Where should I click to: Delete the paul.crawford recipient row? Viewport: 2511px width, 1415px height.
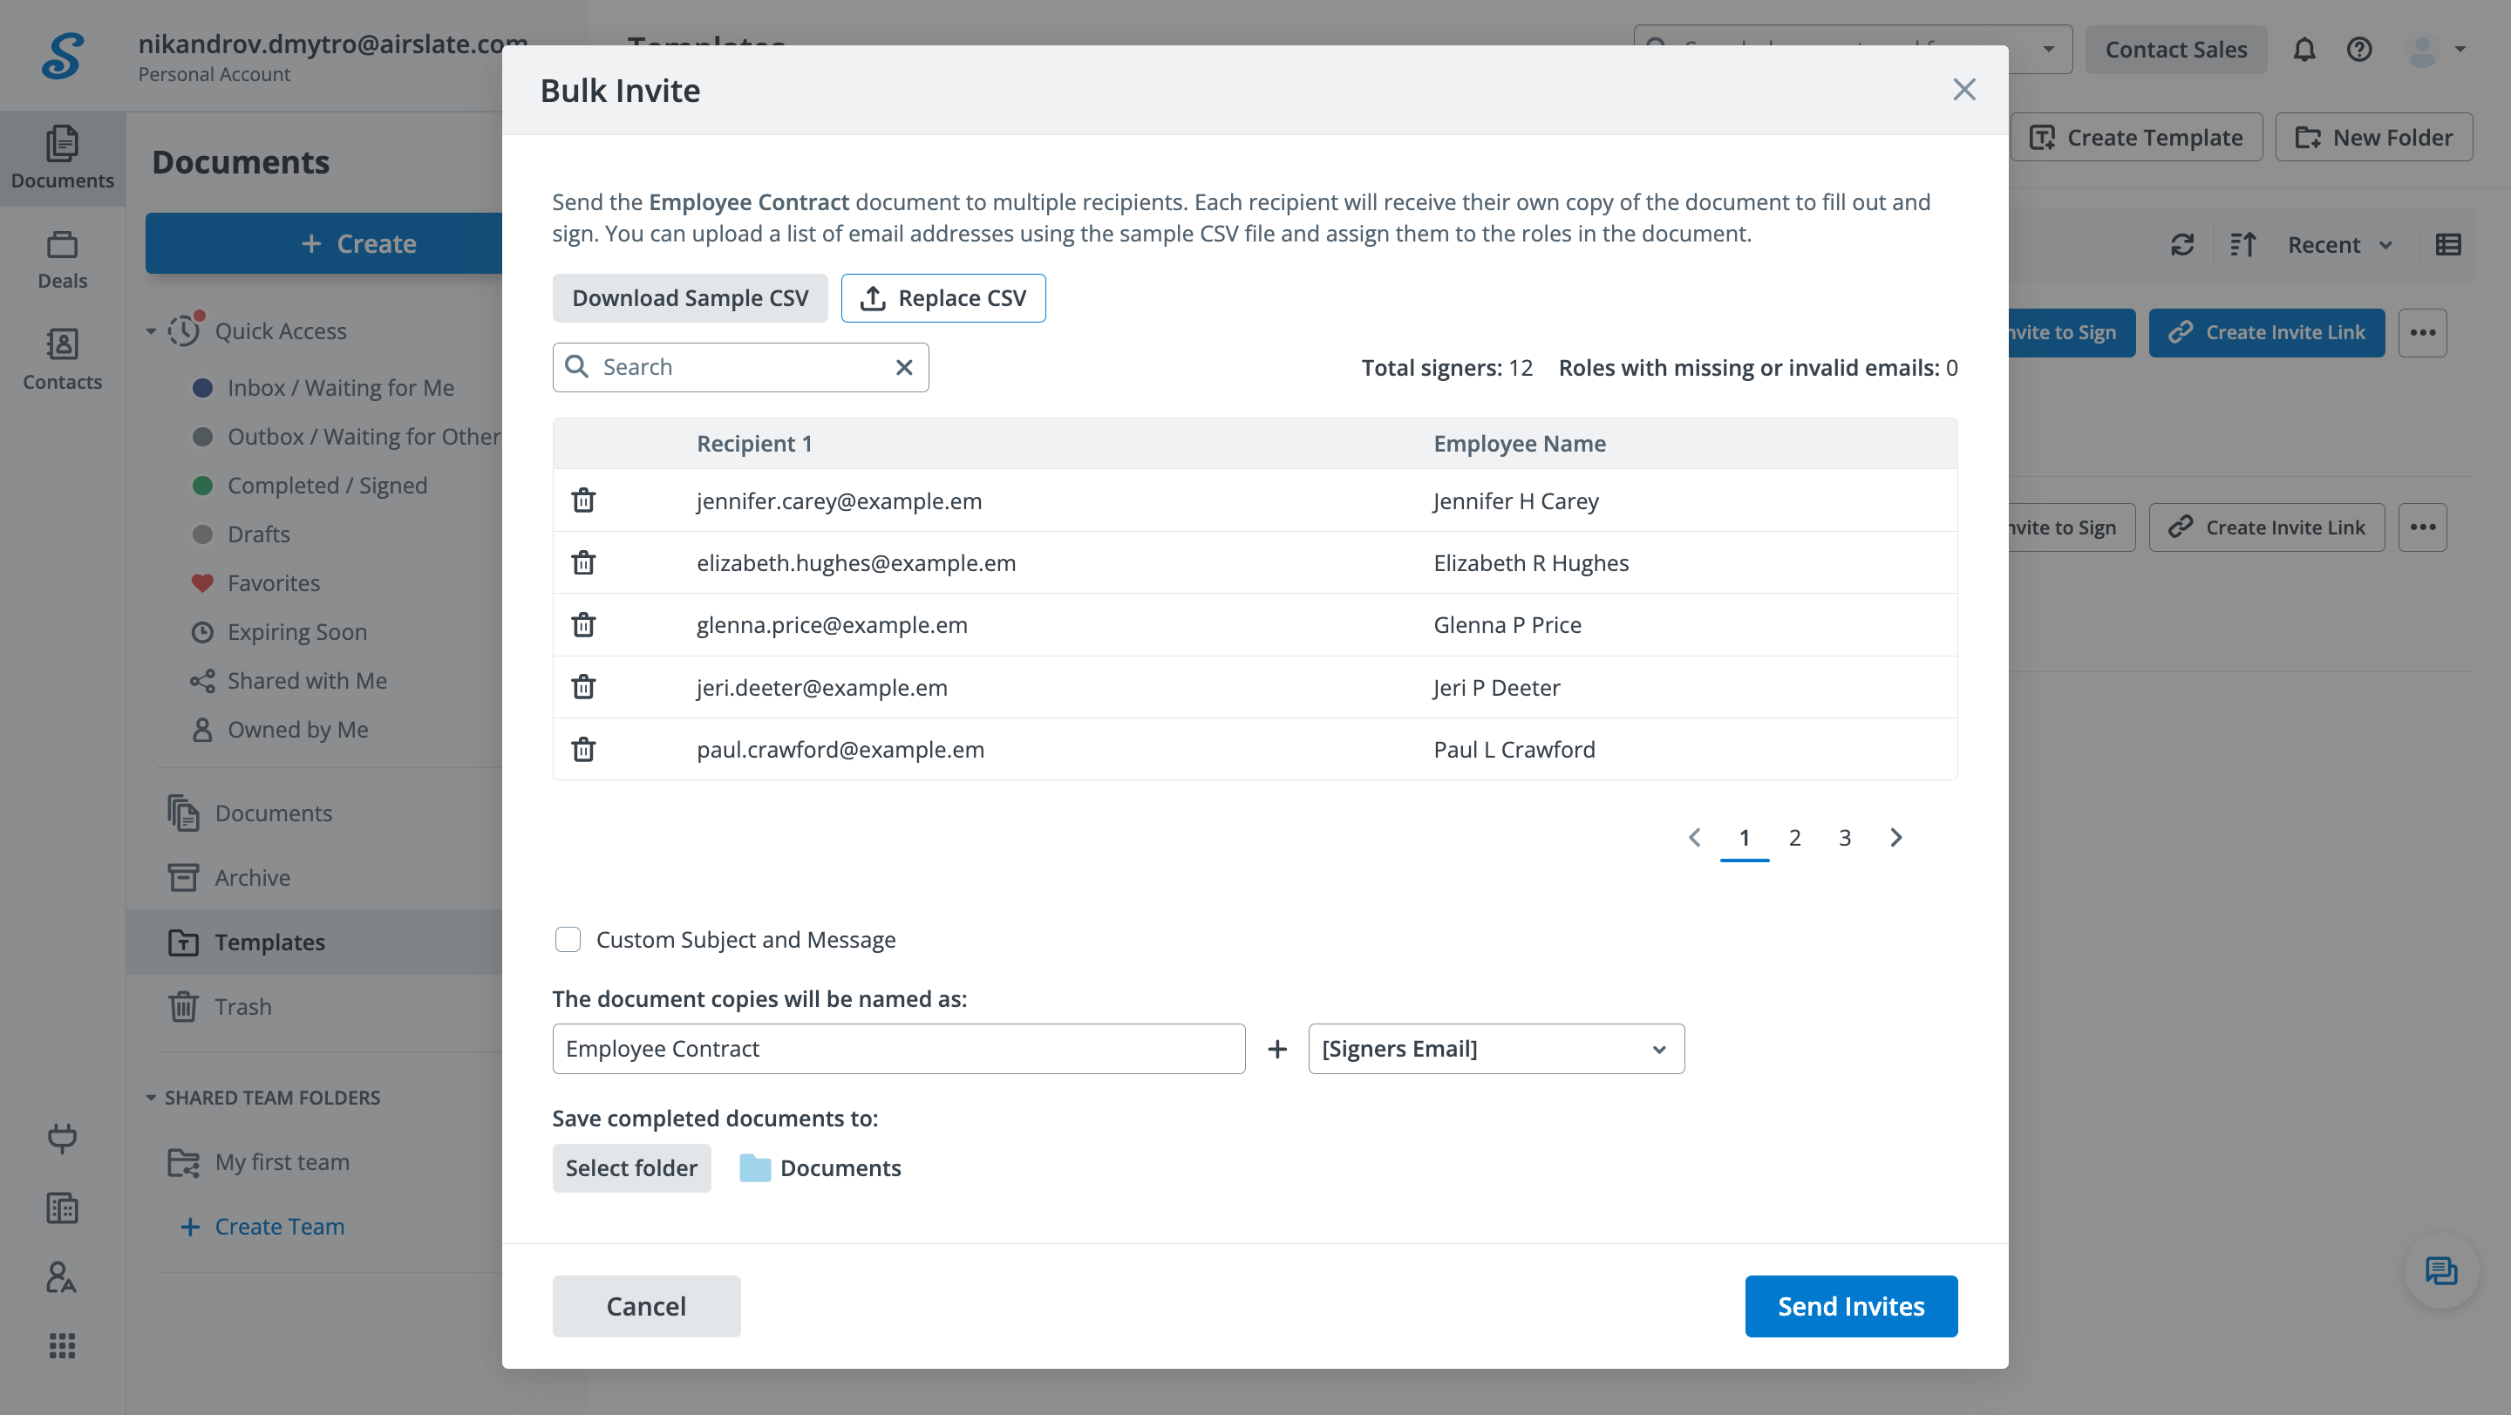click(x=583, y=750)
